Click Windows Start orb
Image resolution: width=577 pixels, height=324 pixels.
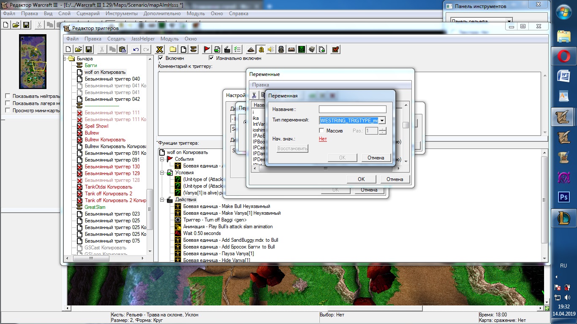(x=564, y=13)
